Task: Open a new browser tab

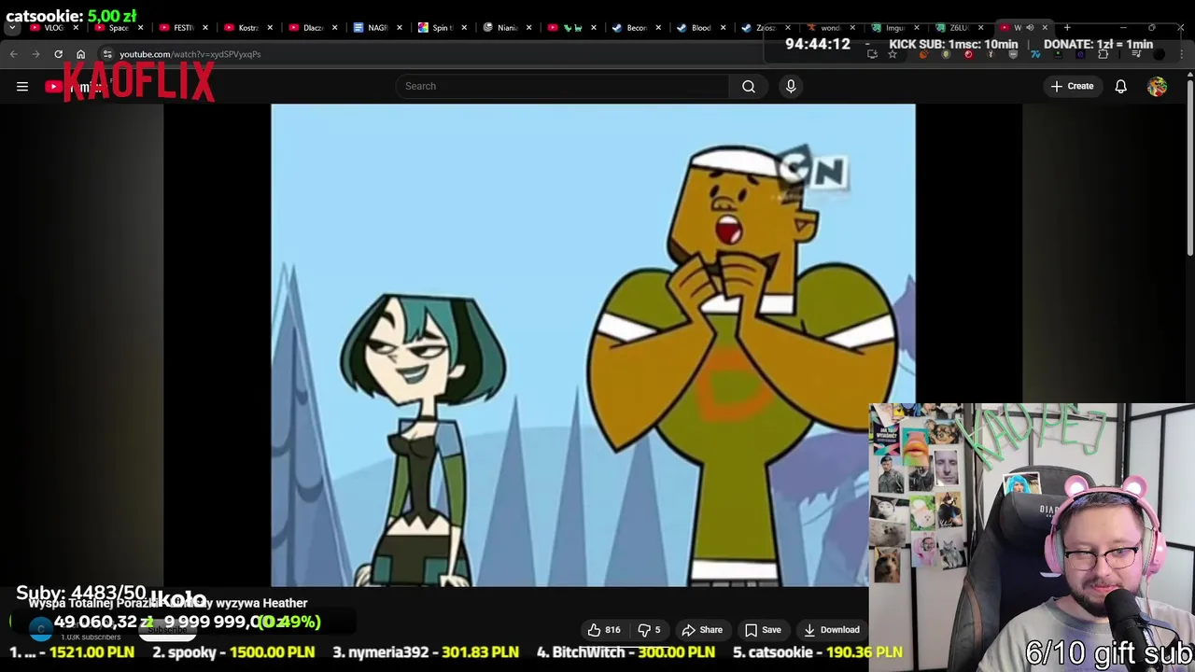Action: coord(1067,28)
